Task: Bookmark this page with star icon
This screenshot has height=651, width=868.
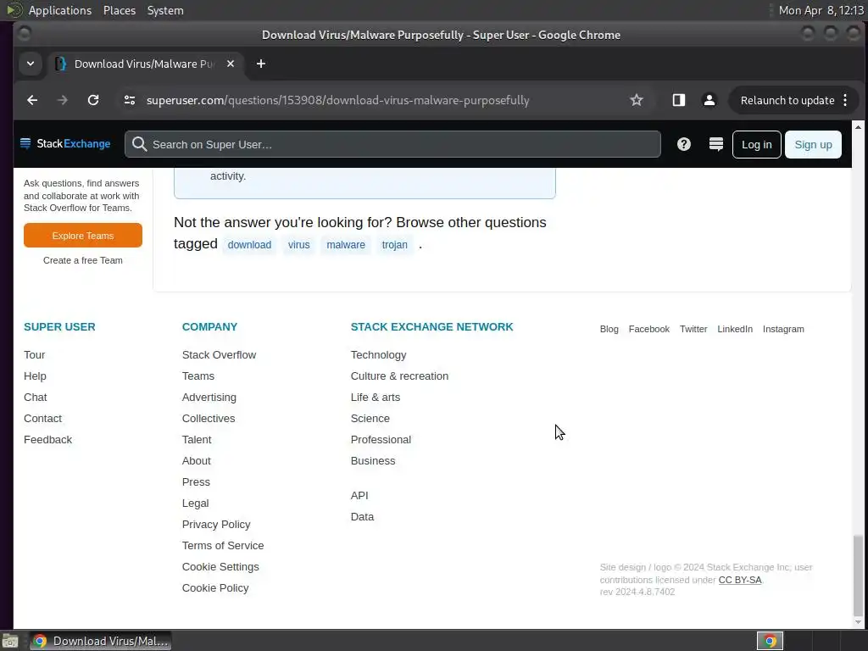Action: [x=637, y=100]
